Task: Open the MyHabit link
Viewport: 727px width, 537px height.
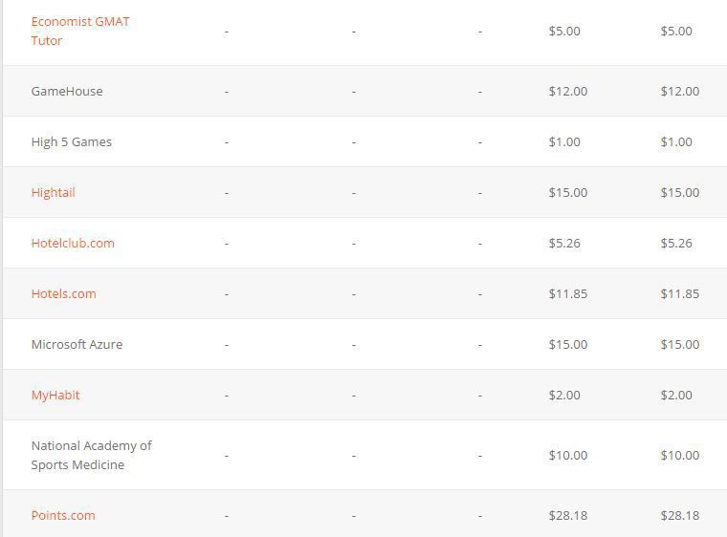Action: click(x=55, y=395)
